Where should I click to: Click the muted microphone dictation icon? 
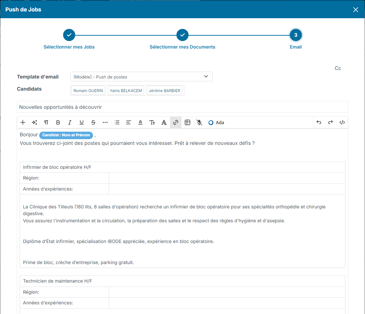199,122
